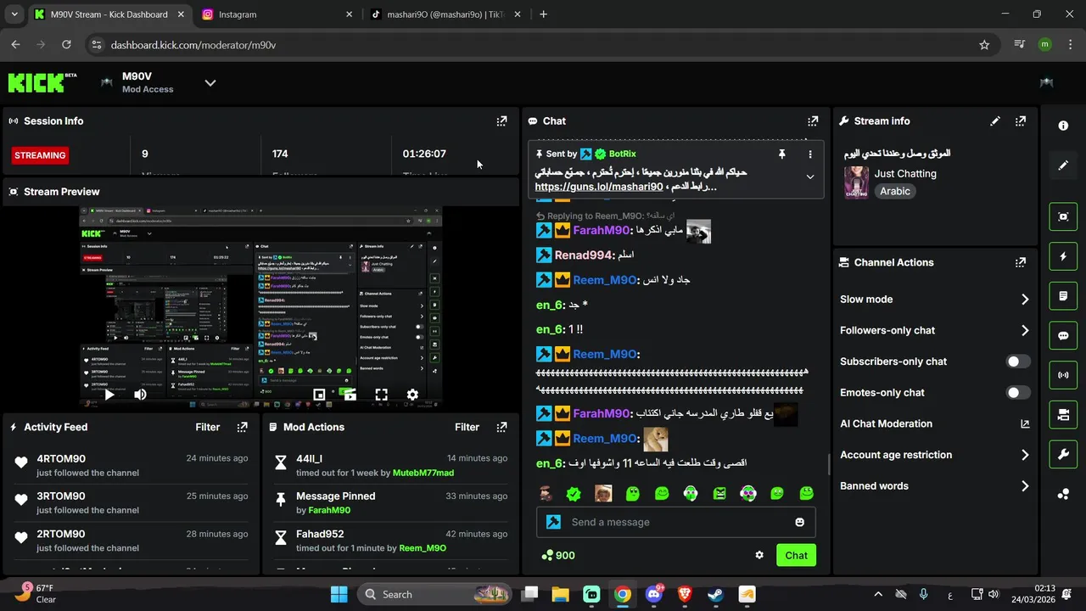Select the M90V Stream Kick Dashboard tab
This screenshot has height=611, width=1086.
point(109,14)
